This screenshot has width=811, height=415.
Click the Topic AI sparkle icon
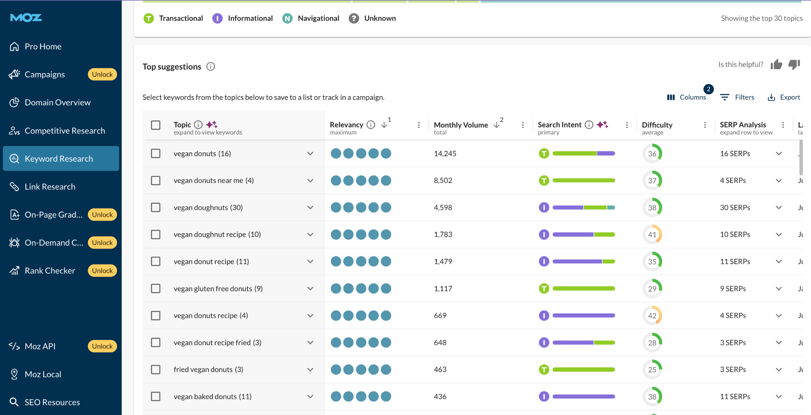point(212,125)
